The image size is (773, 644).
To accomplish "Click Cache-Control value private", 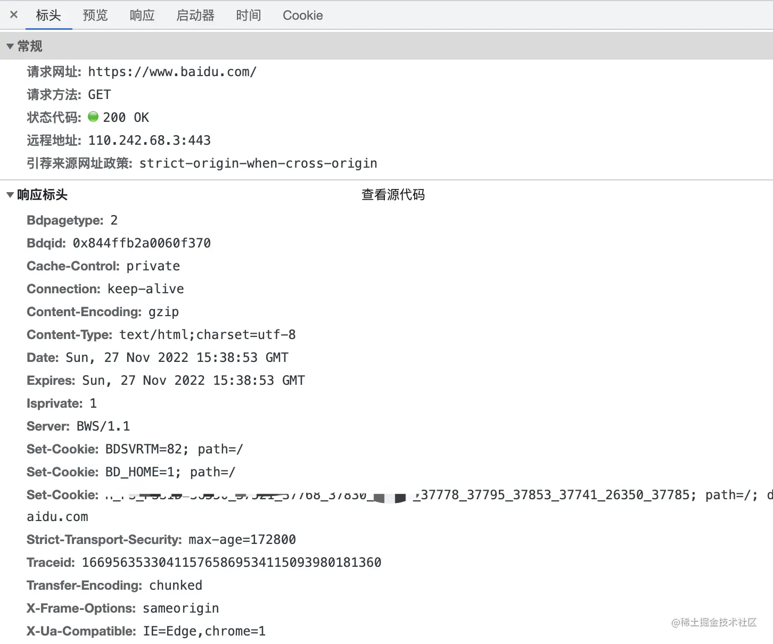I will point(153,266).
